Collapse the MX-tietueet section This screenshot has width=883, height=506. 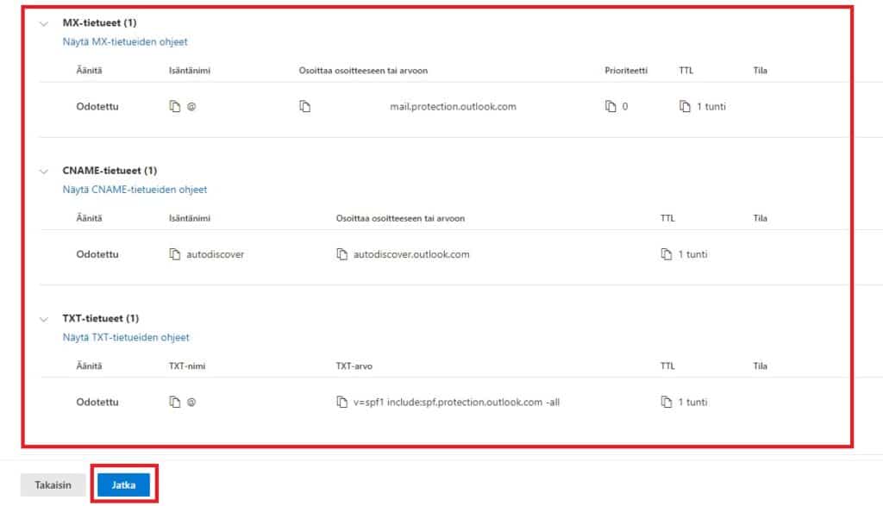pyautogui.click(x=44, y=24)
